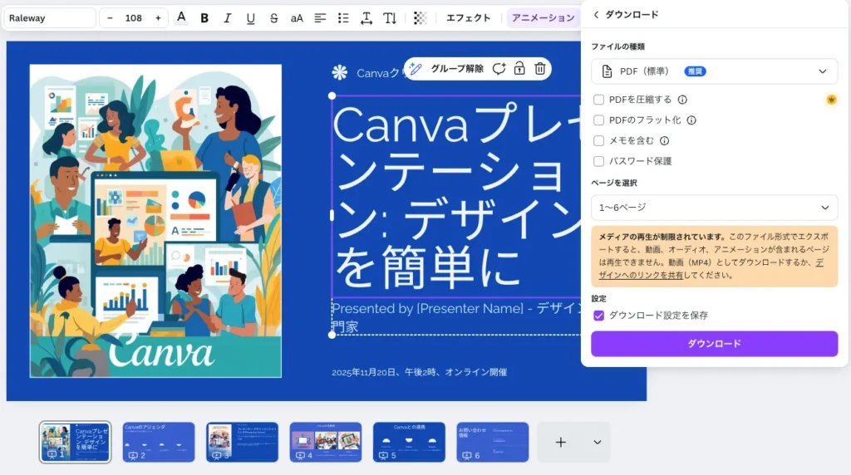Select slide 3 thumbnail

tap(242, 443)
